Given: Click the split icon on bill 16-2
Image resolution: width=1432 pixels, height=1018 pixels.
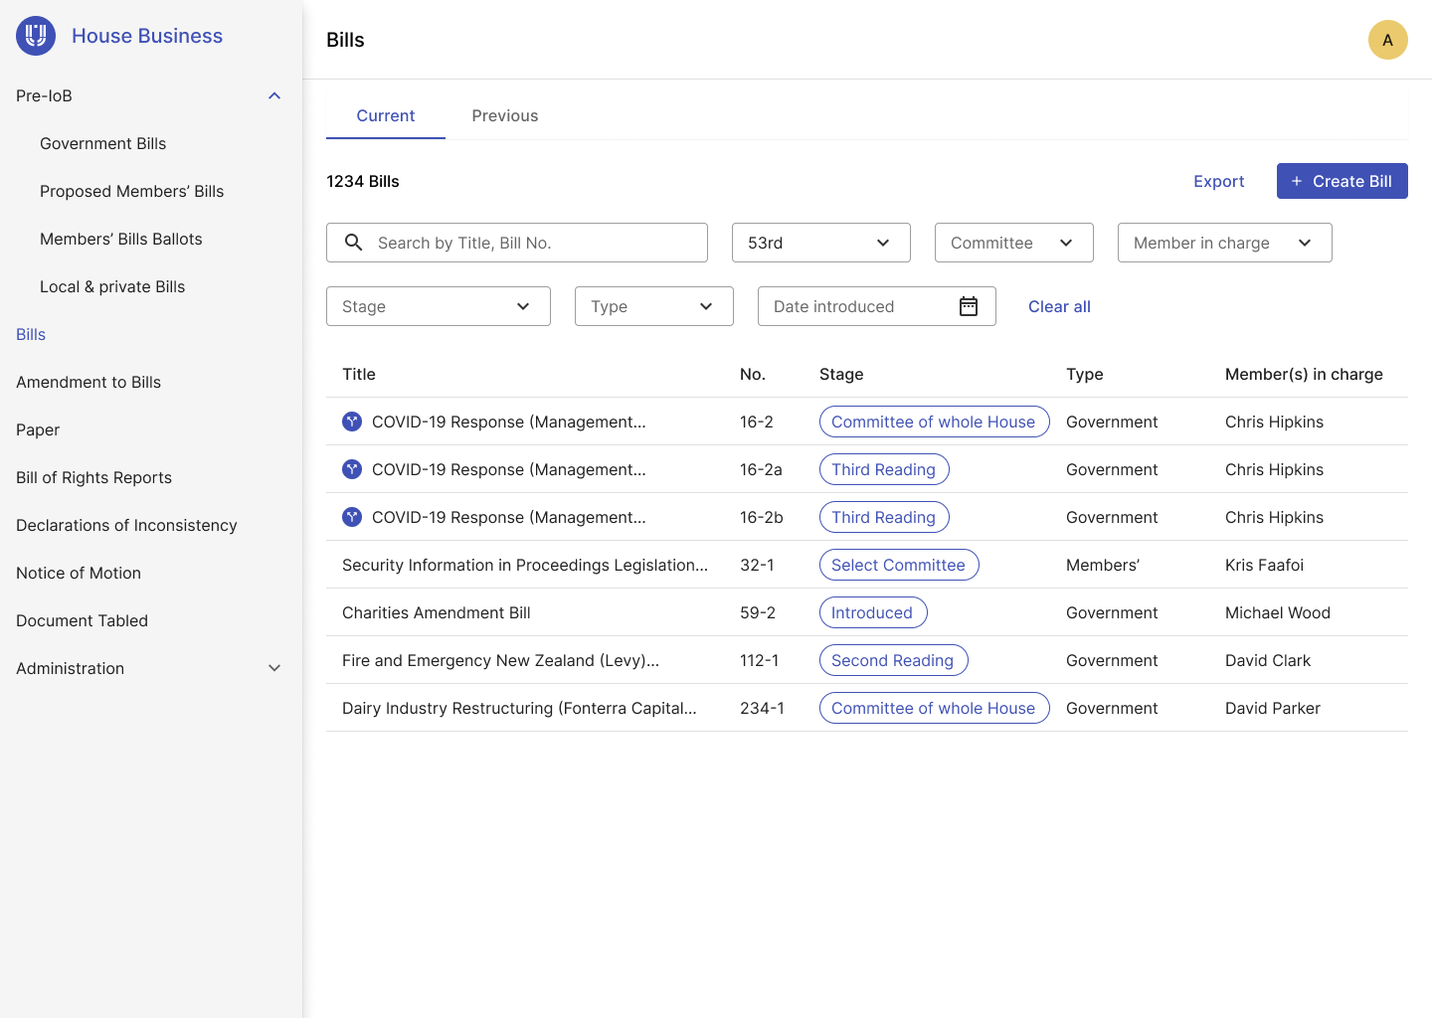Looking at the screenshot, I should pyautogui.click(x=352, y=422).
